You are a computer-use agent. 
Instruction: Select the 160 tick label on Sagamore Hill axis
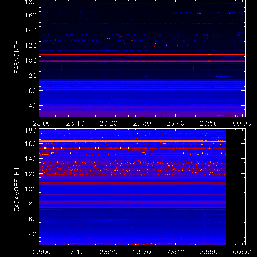click(31, 144)
